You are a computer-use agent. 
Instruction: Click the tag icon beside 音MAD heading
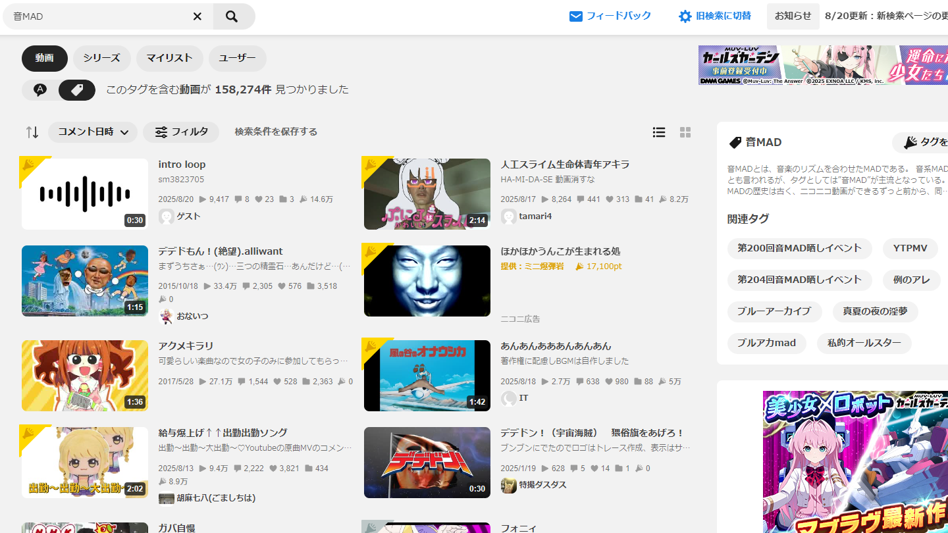[x=735, y=143]
